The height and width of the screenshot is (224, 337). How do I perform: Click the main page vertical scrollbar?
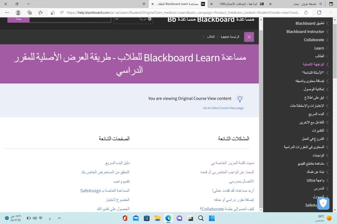(261, 105)
